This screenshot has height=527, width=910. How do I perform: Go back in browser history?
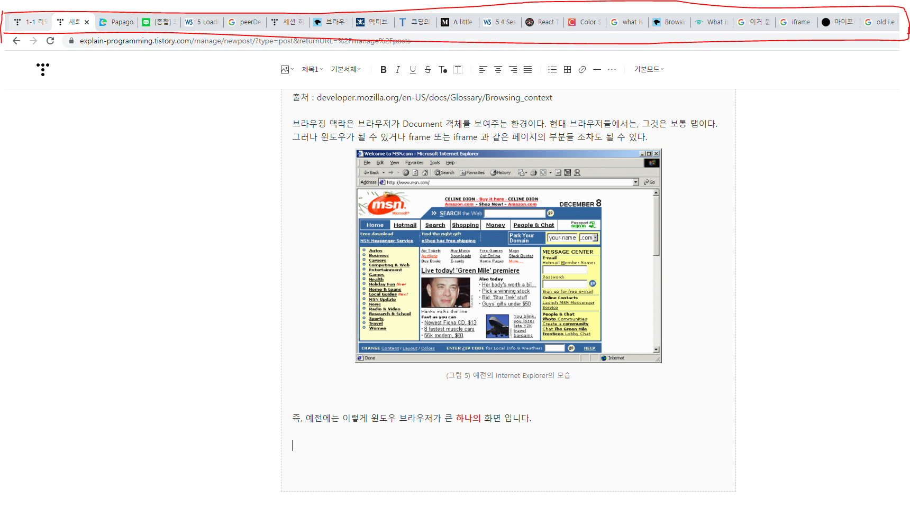(16, 41)
